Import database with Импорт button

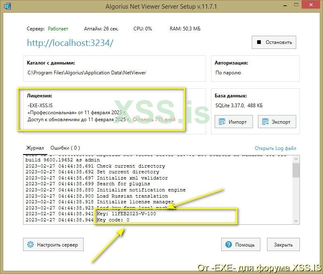click(234, 122)
